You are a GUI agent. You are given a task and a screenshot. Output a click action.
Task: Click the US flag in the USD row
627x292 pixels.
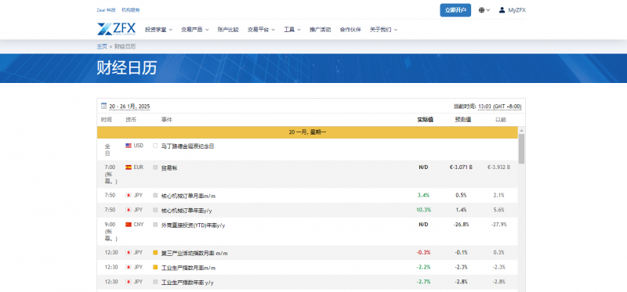pos(129,146)
